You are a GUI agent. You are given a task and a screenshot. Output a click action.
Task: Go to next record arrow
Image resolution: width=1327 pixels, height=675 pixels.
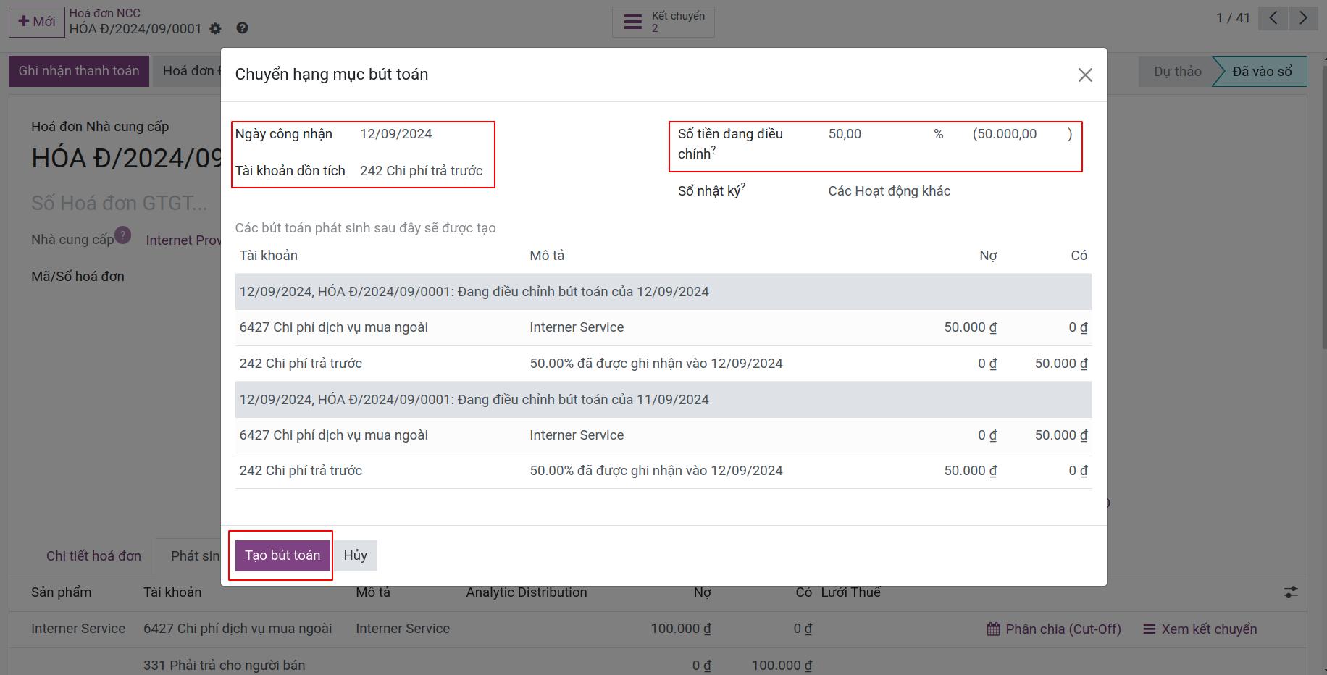click(1303, 18)
